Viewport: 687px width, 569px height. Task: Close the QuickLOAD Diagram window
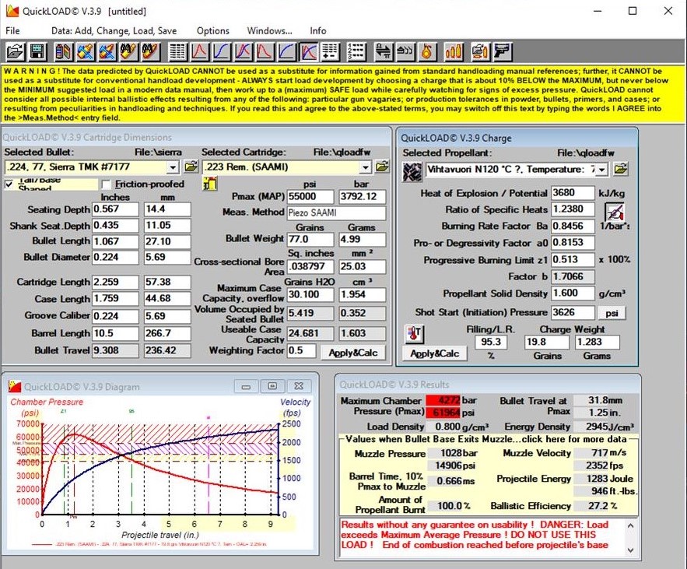299,386
